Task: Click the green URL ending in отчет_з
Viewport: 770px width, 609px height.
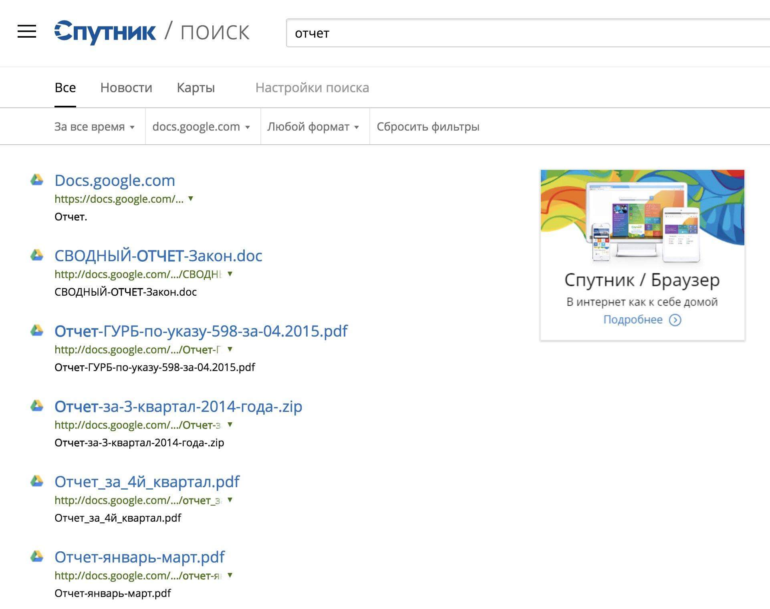Action: (138, 500)
